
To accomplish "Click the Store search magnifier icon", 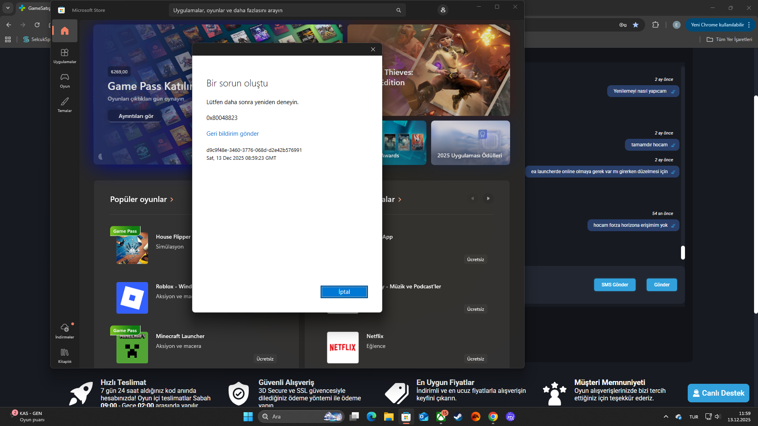I will pos(398,10).
